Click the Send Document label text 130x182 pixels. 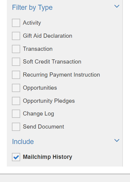pos(43,127)
